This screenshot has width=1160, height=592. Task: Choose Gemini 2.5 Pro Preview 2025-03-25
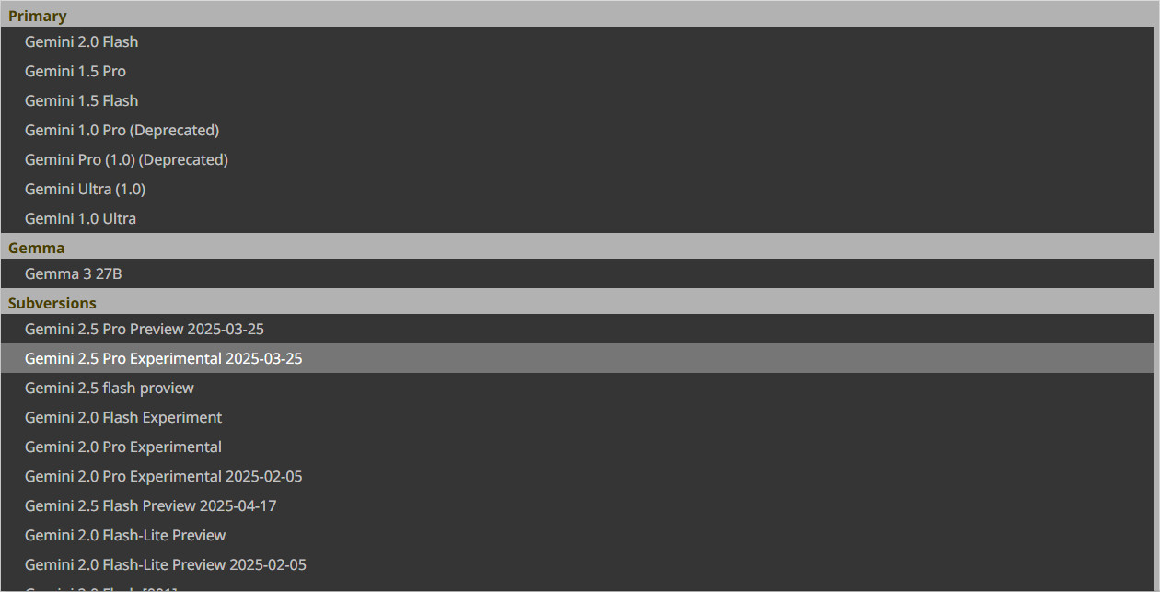[x=145, y=329]
